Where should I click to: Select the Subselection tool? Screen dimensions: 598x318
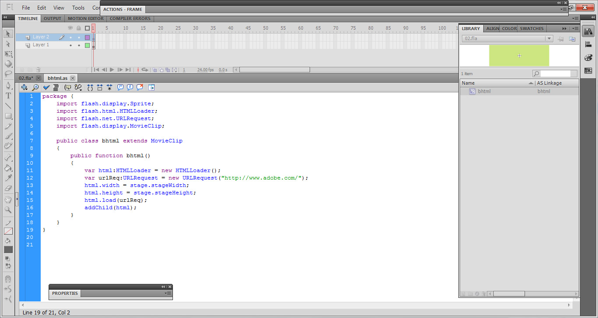8,44
